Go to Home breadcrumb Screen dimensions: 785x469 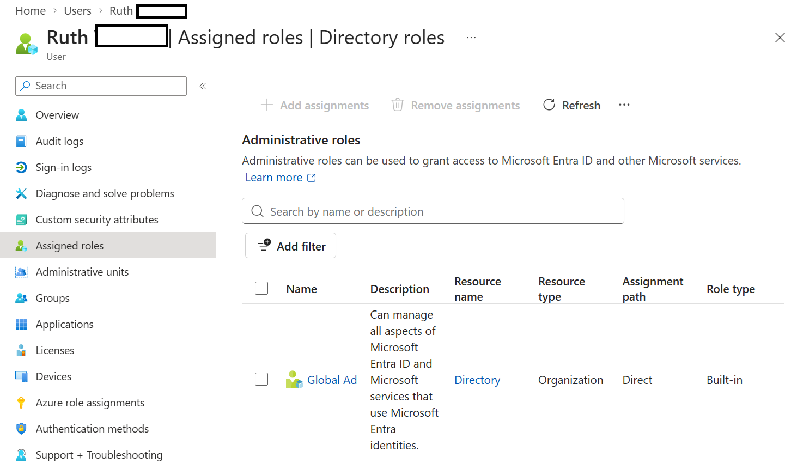pyautogui.click(x=31, y=11)
